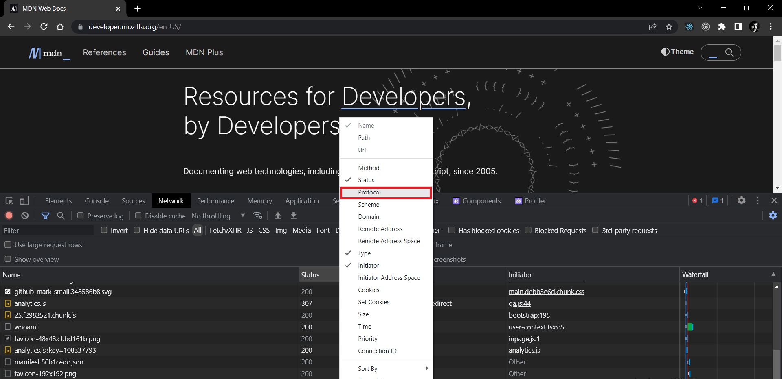Image resolution: width=782 pixels, height=379 pixels.
Task: Open the React DevTools extension icon
Action: [689, 27]
